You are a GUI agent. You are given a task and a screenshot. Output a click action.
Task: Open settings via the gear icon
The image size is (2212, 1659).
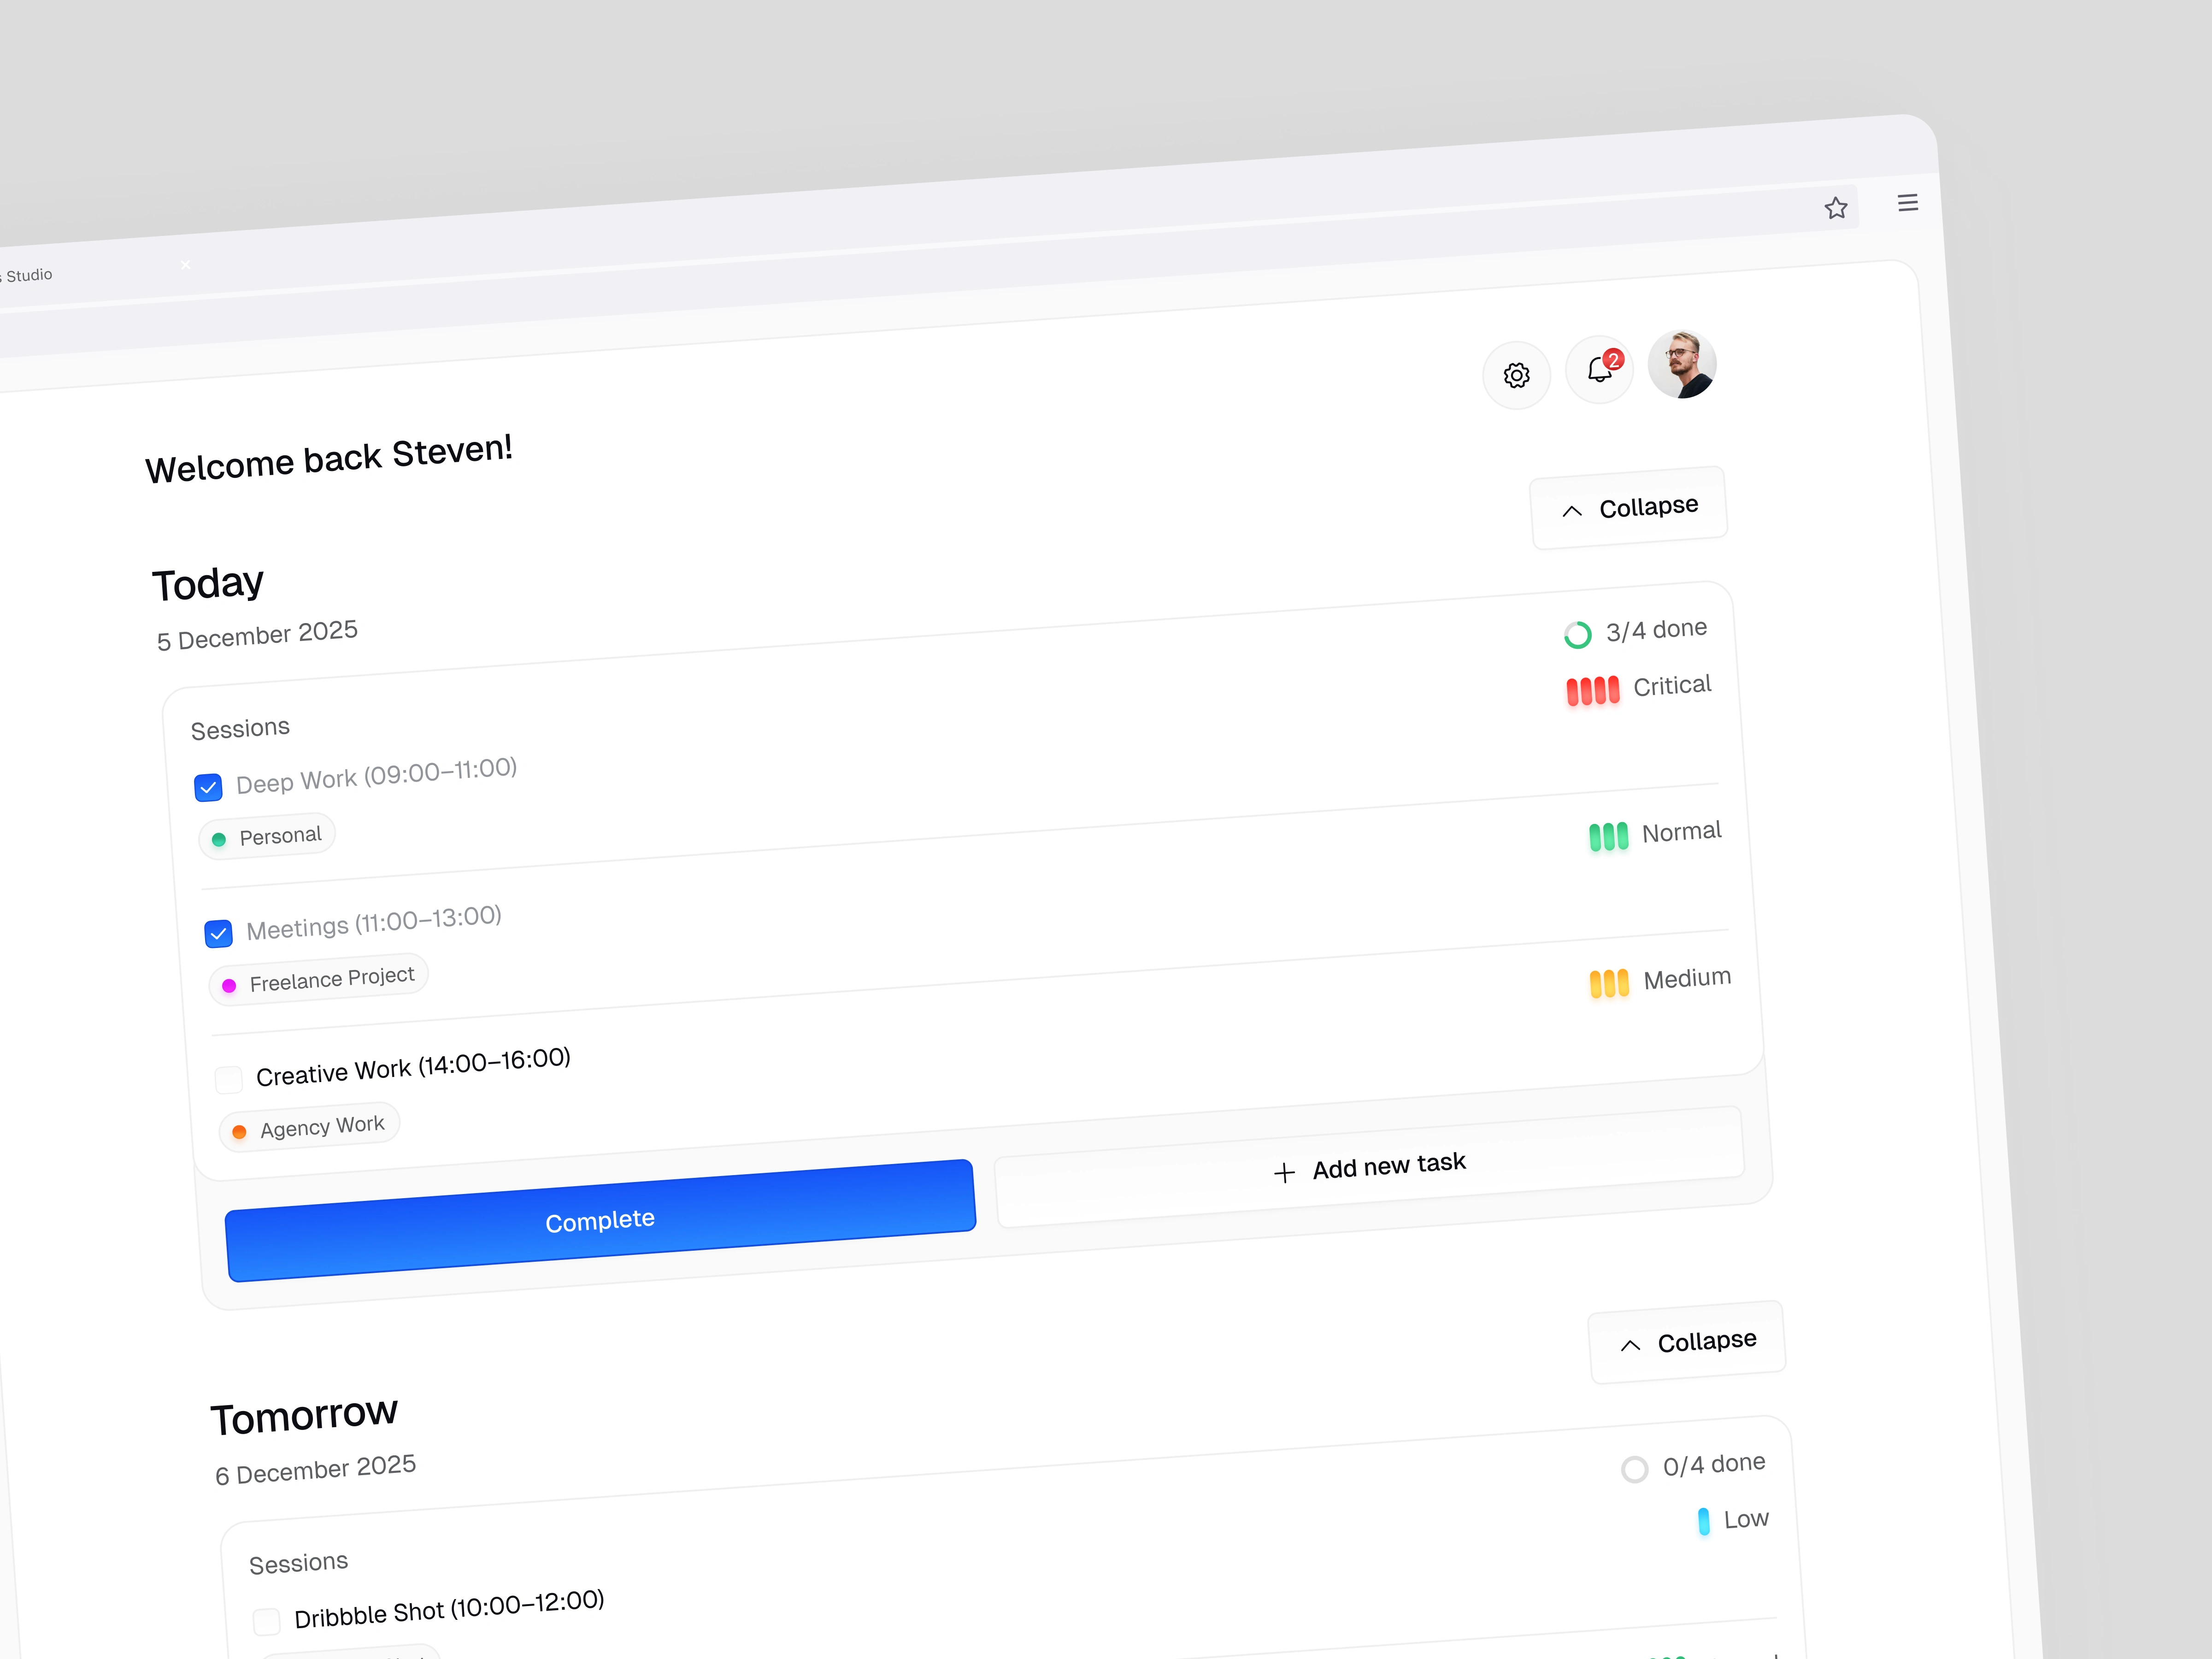coord(1516,375)
